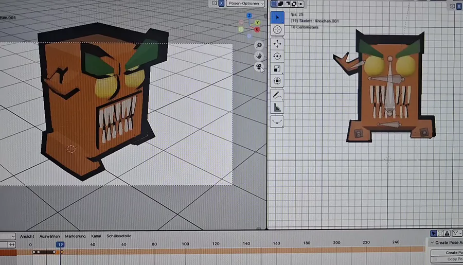Toggle camera view in left viewport
Image resolution: width=463 pixels, height=265 pixels.
tap(259, 66)
